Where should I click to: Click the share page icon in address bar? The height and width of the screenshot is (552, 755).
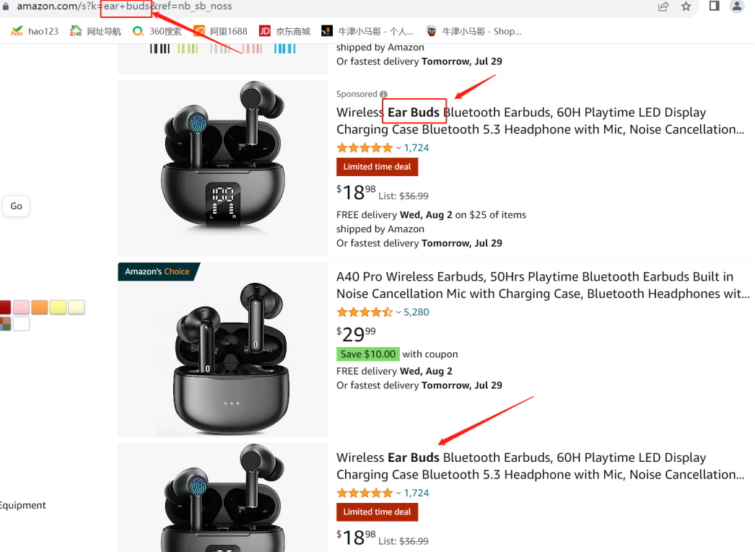coord(663,6)
